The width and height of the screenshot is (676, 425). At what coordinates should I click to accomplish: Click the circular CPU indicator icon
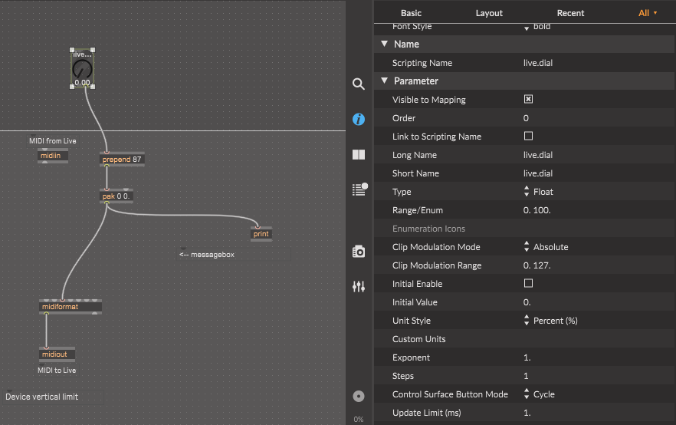pos(358,397)
